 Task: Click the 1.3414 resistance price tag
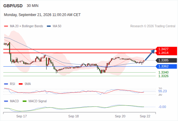click(x=167, y=53)
